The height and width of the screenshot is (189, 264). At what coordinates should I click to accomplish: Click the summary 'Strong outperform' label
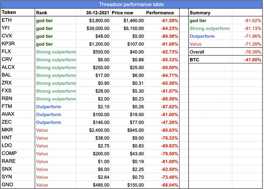210,28
